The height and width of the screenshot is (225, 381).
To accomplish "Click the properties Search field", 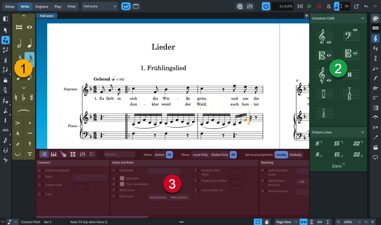I will click(119, 154).
